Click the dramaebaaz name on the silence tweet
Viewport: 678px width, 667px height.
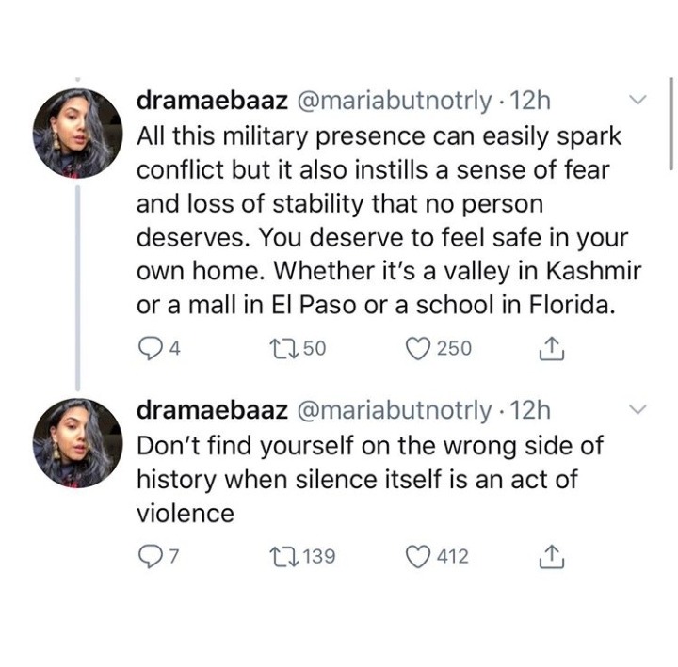point(211,410)
